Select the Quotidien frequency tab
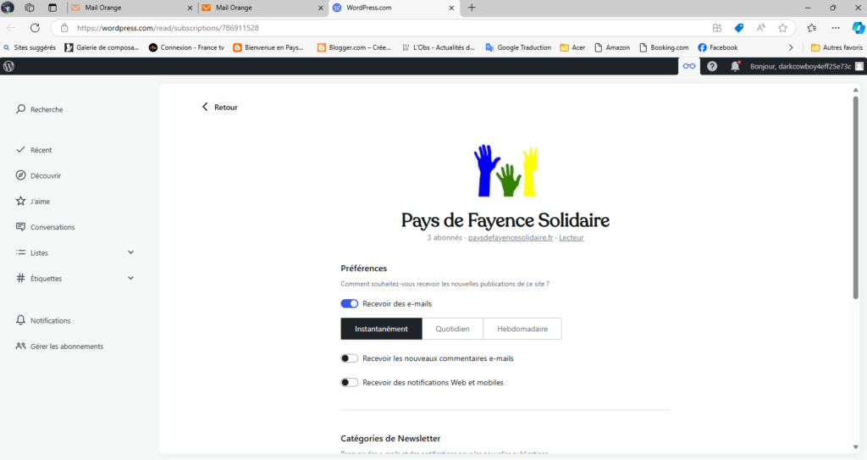Image resolution: width=867 pixels, height=460 pixels. coord(452,329)
